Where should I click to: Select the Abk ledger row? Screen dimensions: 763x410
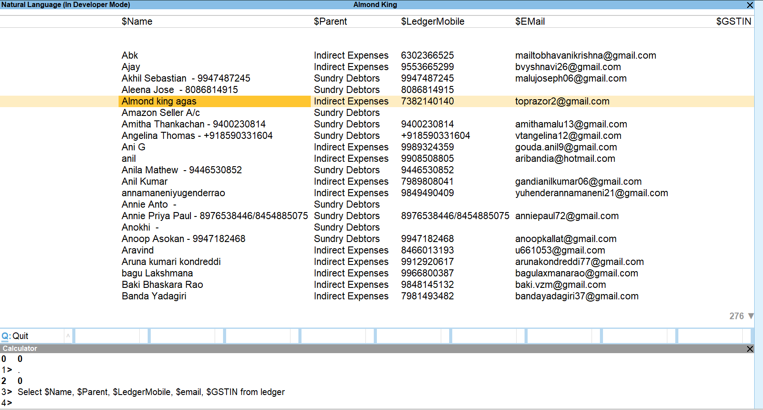pos(130,55)
